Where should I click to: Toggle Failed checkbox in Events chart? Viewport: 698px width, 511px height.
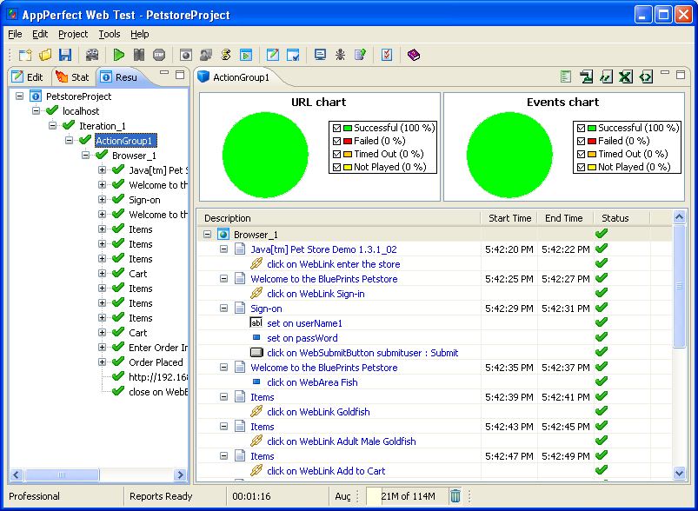coord(581,141)
